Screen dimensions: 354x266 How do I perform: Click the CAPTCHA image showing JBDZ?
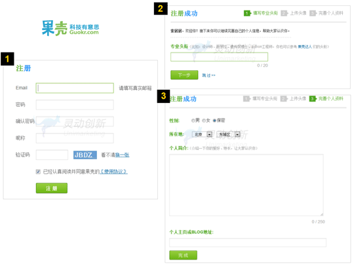(x=85, y=155)
